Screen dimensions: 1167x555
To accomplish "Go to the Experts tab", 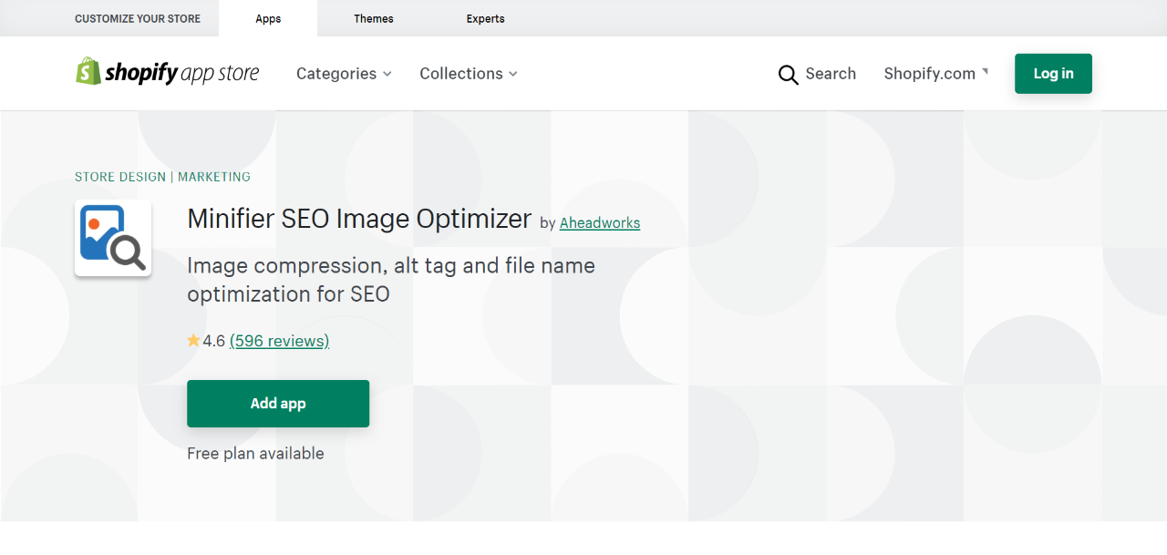I will coord(485,18).
